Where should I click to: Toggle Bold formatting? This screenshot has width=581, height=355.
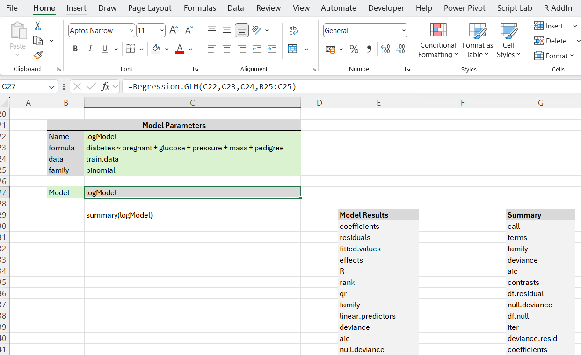point(75,49)
